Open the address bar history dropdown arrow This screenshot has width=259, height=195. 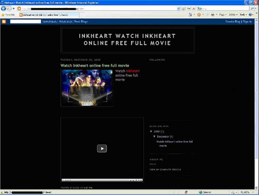pyautogui.click(x=178, y=8)
